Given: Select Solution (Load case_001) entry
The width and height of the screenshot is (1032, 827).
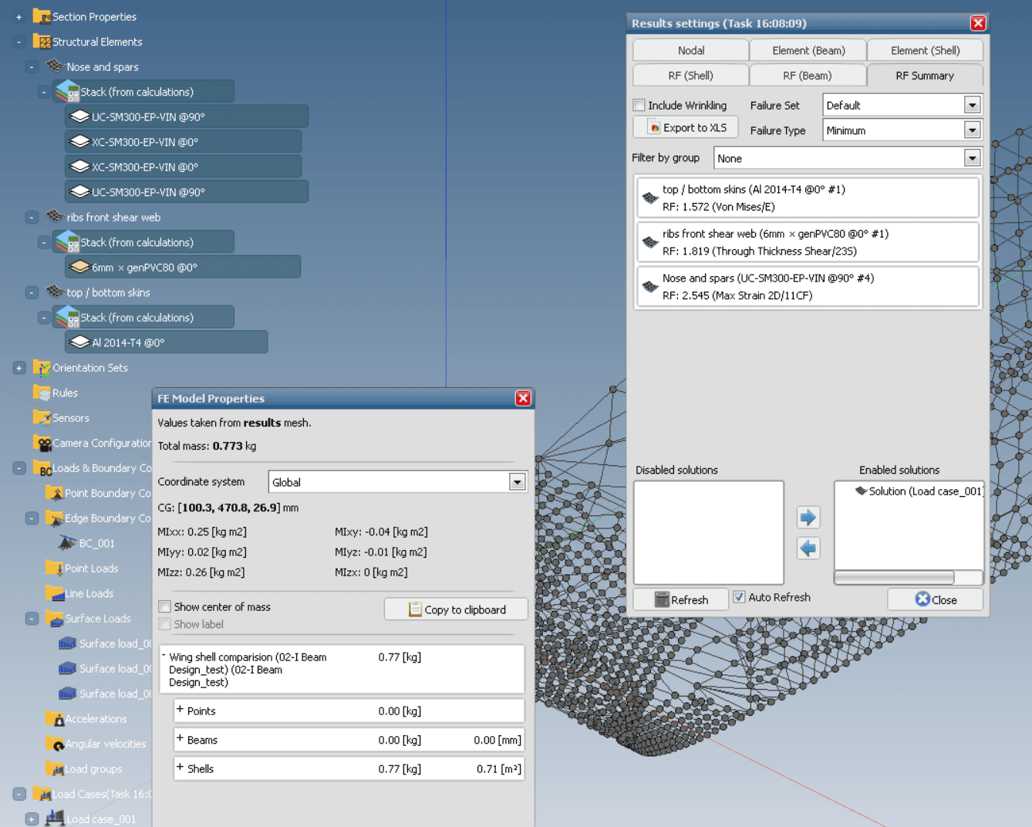Looking at the screenshot, I should 919,491.
